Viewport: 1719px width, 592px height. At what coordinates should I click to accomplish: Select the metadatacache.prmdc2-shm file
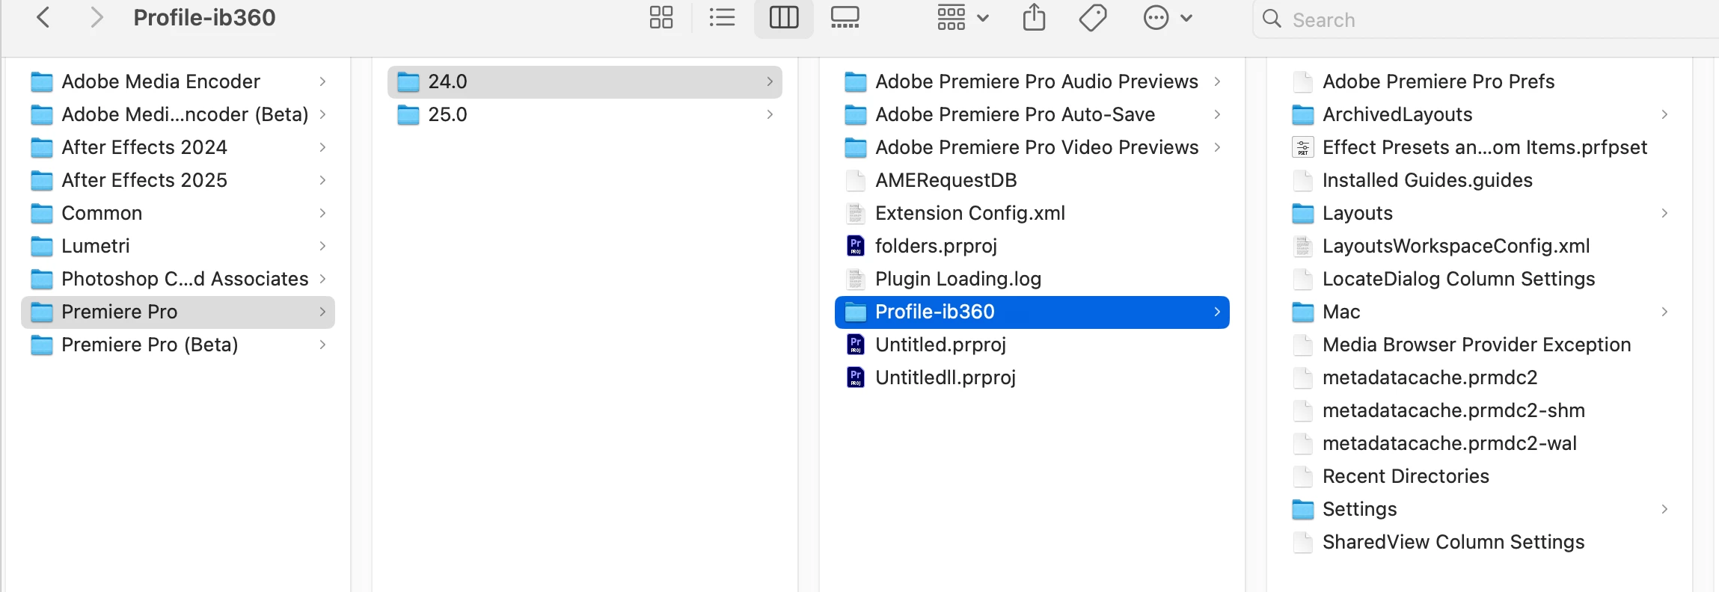click(x=1480, y=410)
